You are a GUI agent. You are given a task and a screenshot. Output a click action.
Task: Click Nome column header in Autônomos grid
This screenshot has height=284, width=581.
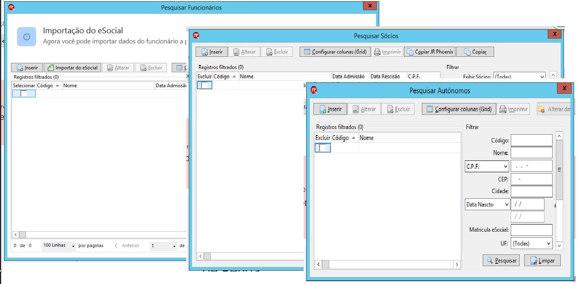pyautogui.click(x=410, y=138)
